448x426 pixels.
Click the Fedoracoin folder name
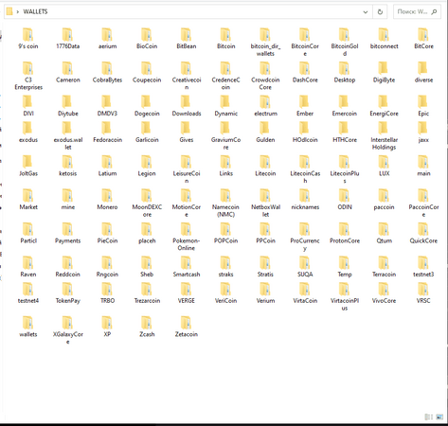(x=107, y=140)
